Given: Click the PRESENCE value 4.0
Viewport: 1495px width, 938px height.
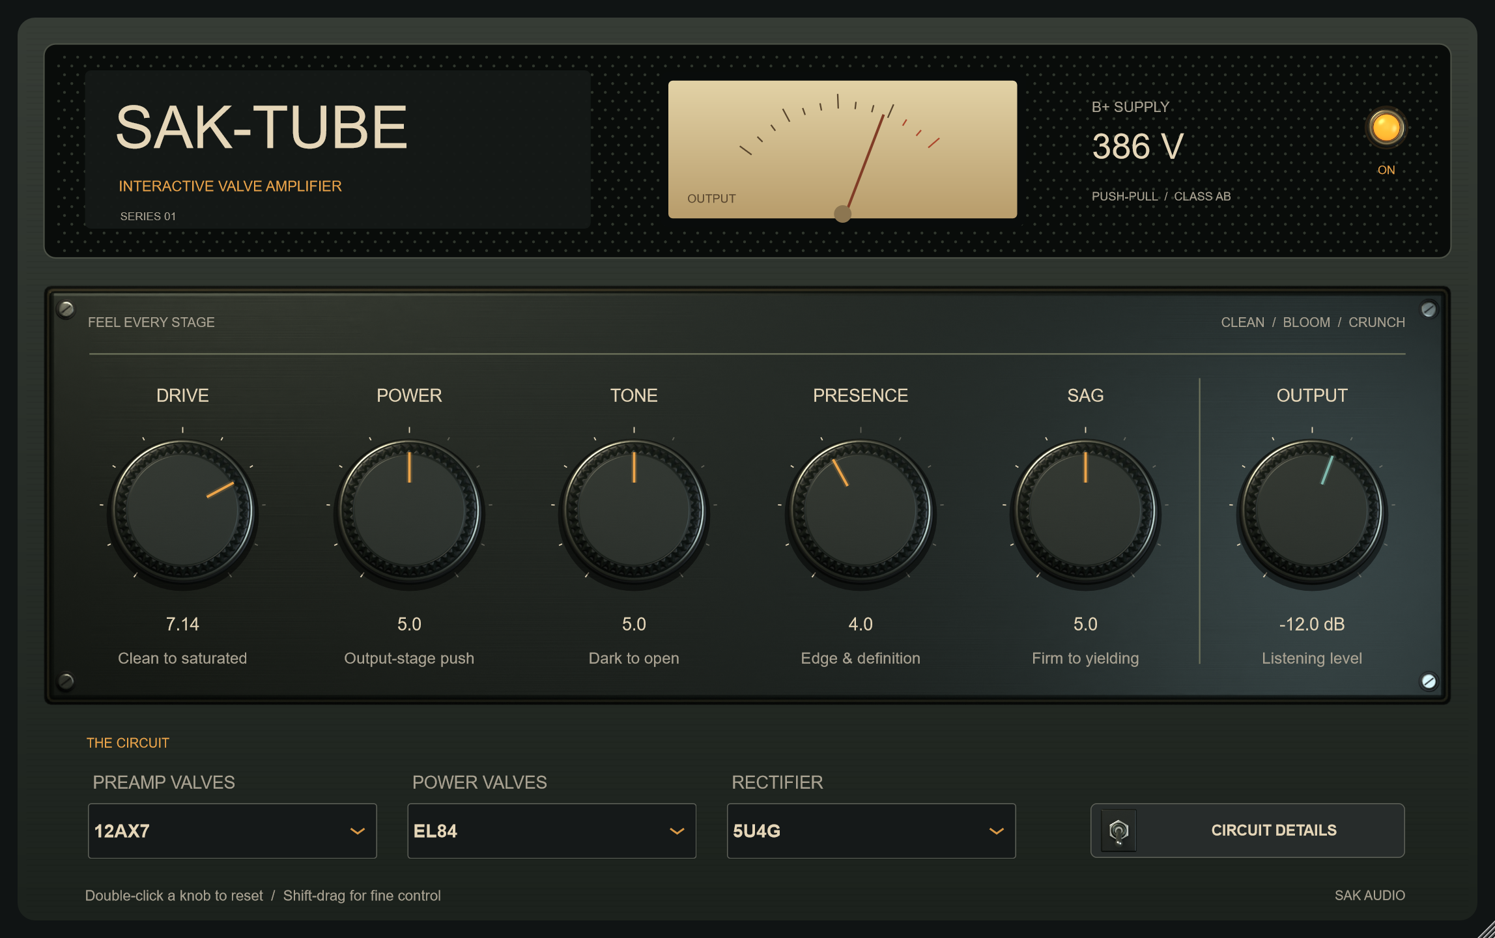Looking at the screenshot, I should [x=861, y=624].
